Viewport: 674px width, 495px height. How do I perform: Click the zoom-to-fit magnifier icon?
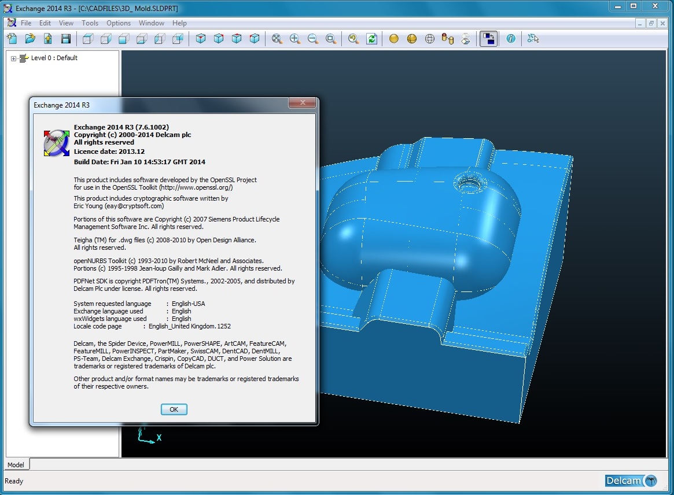point(277,39)
